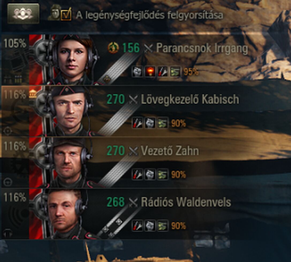Click Irrgang's 95% skill progress
Screen dimensions: 291x262
(191, 72)
